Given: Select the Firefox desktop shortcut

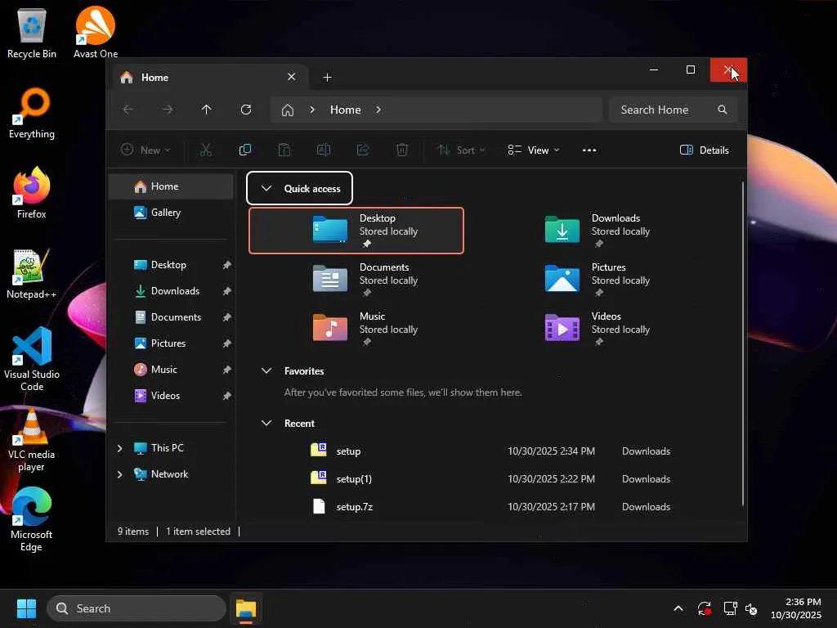Looking at the screenshot, I should coord(32,193).
